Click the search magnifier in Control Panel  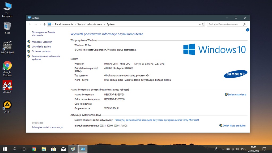coord(244,24)
